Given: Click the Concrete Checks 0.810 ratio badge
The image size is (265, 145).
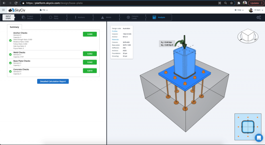Looking at the screenshot, I should (x=89, y=71).
